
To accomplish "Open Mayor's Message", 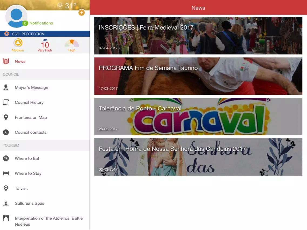I will (x=45, y=87).
